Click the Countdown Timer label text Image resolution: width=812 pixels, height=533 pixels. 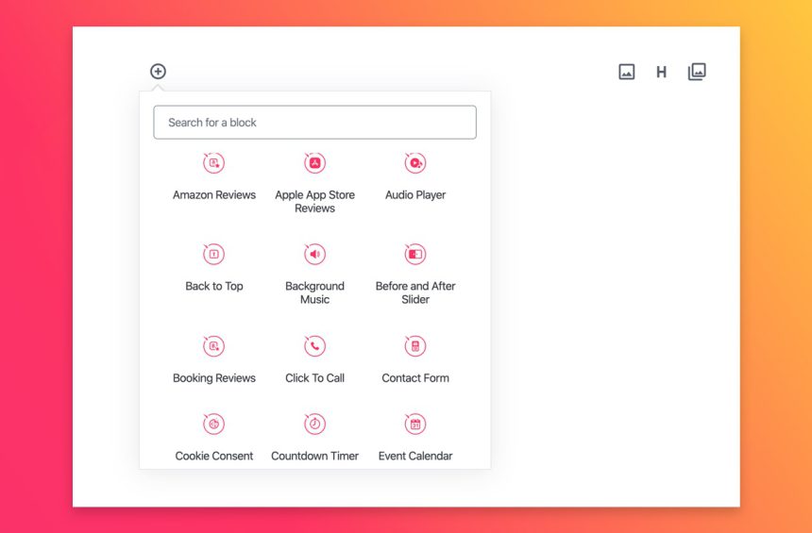[x=315, y=457]
